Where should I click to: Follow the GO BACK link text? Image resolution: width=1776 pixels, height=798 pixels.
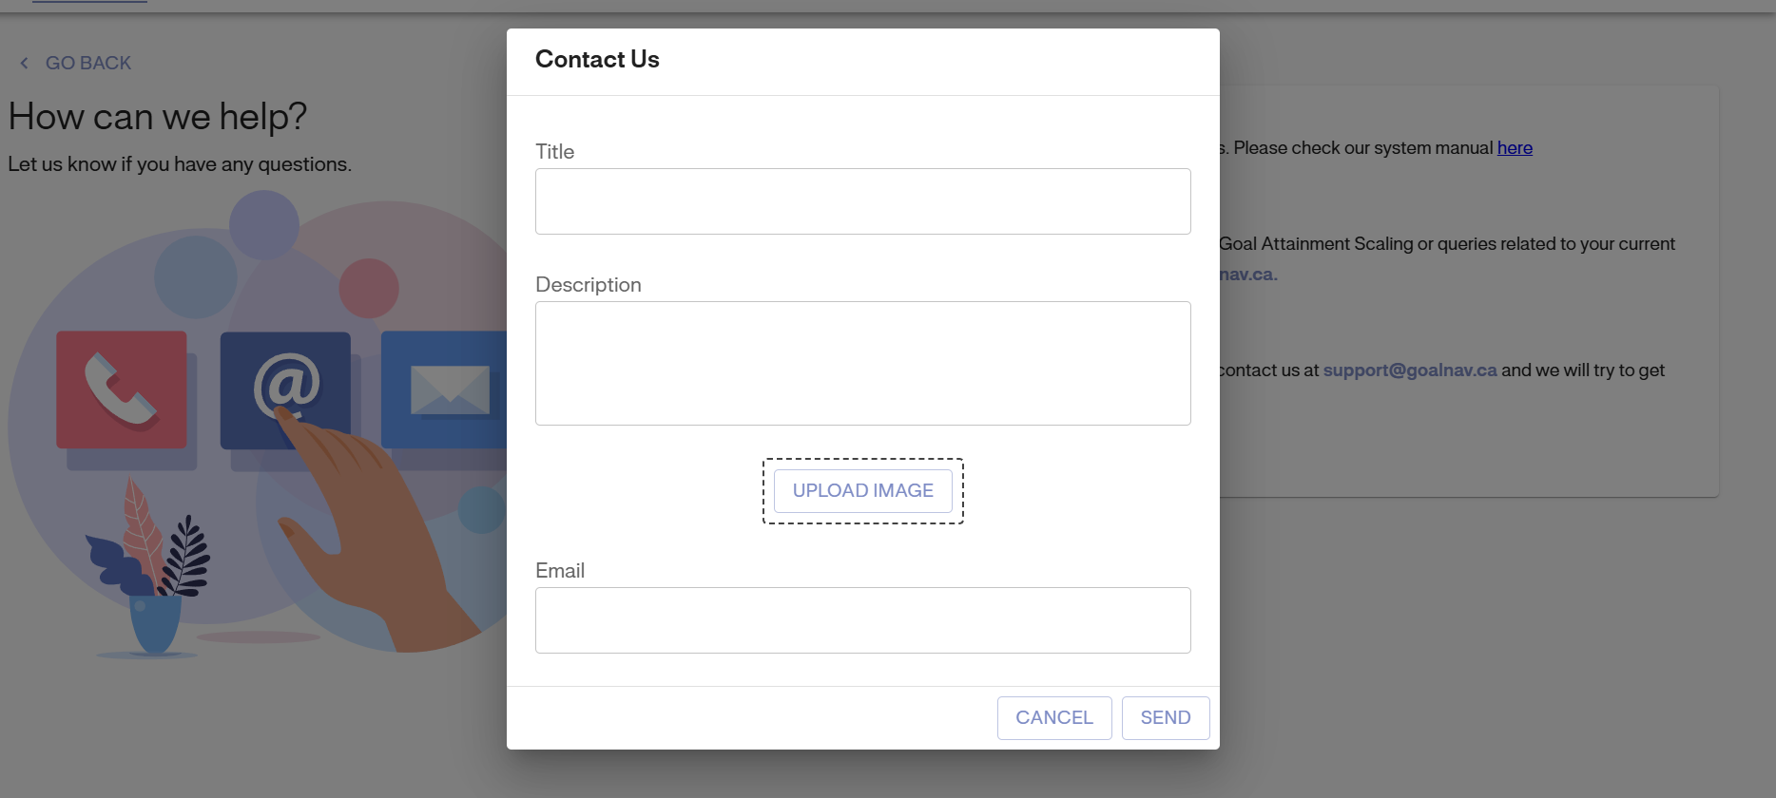coord(87,63)
